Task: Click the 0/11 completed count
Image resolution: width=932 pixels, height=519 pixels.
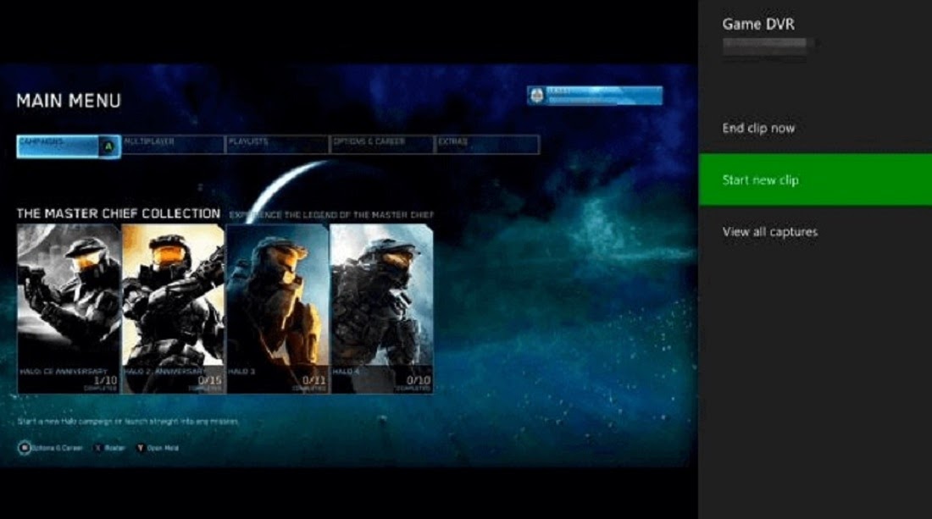Action: click(x=313, y=380)
